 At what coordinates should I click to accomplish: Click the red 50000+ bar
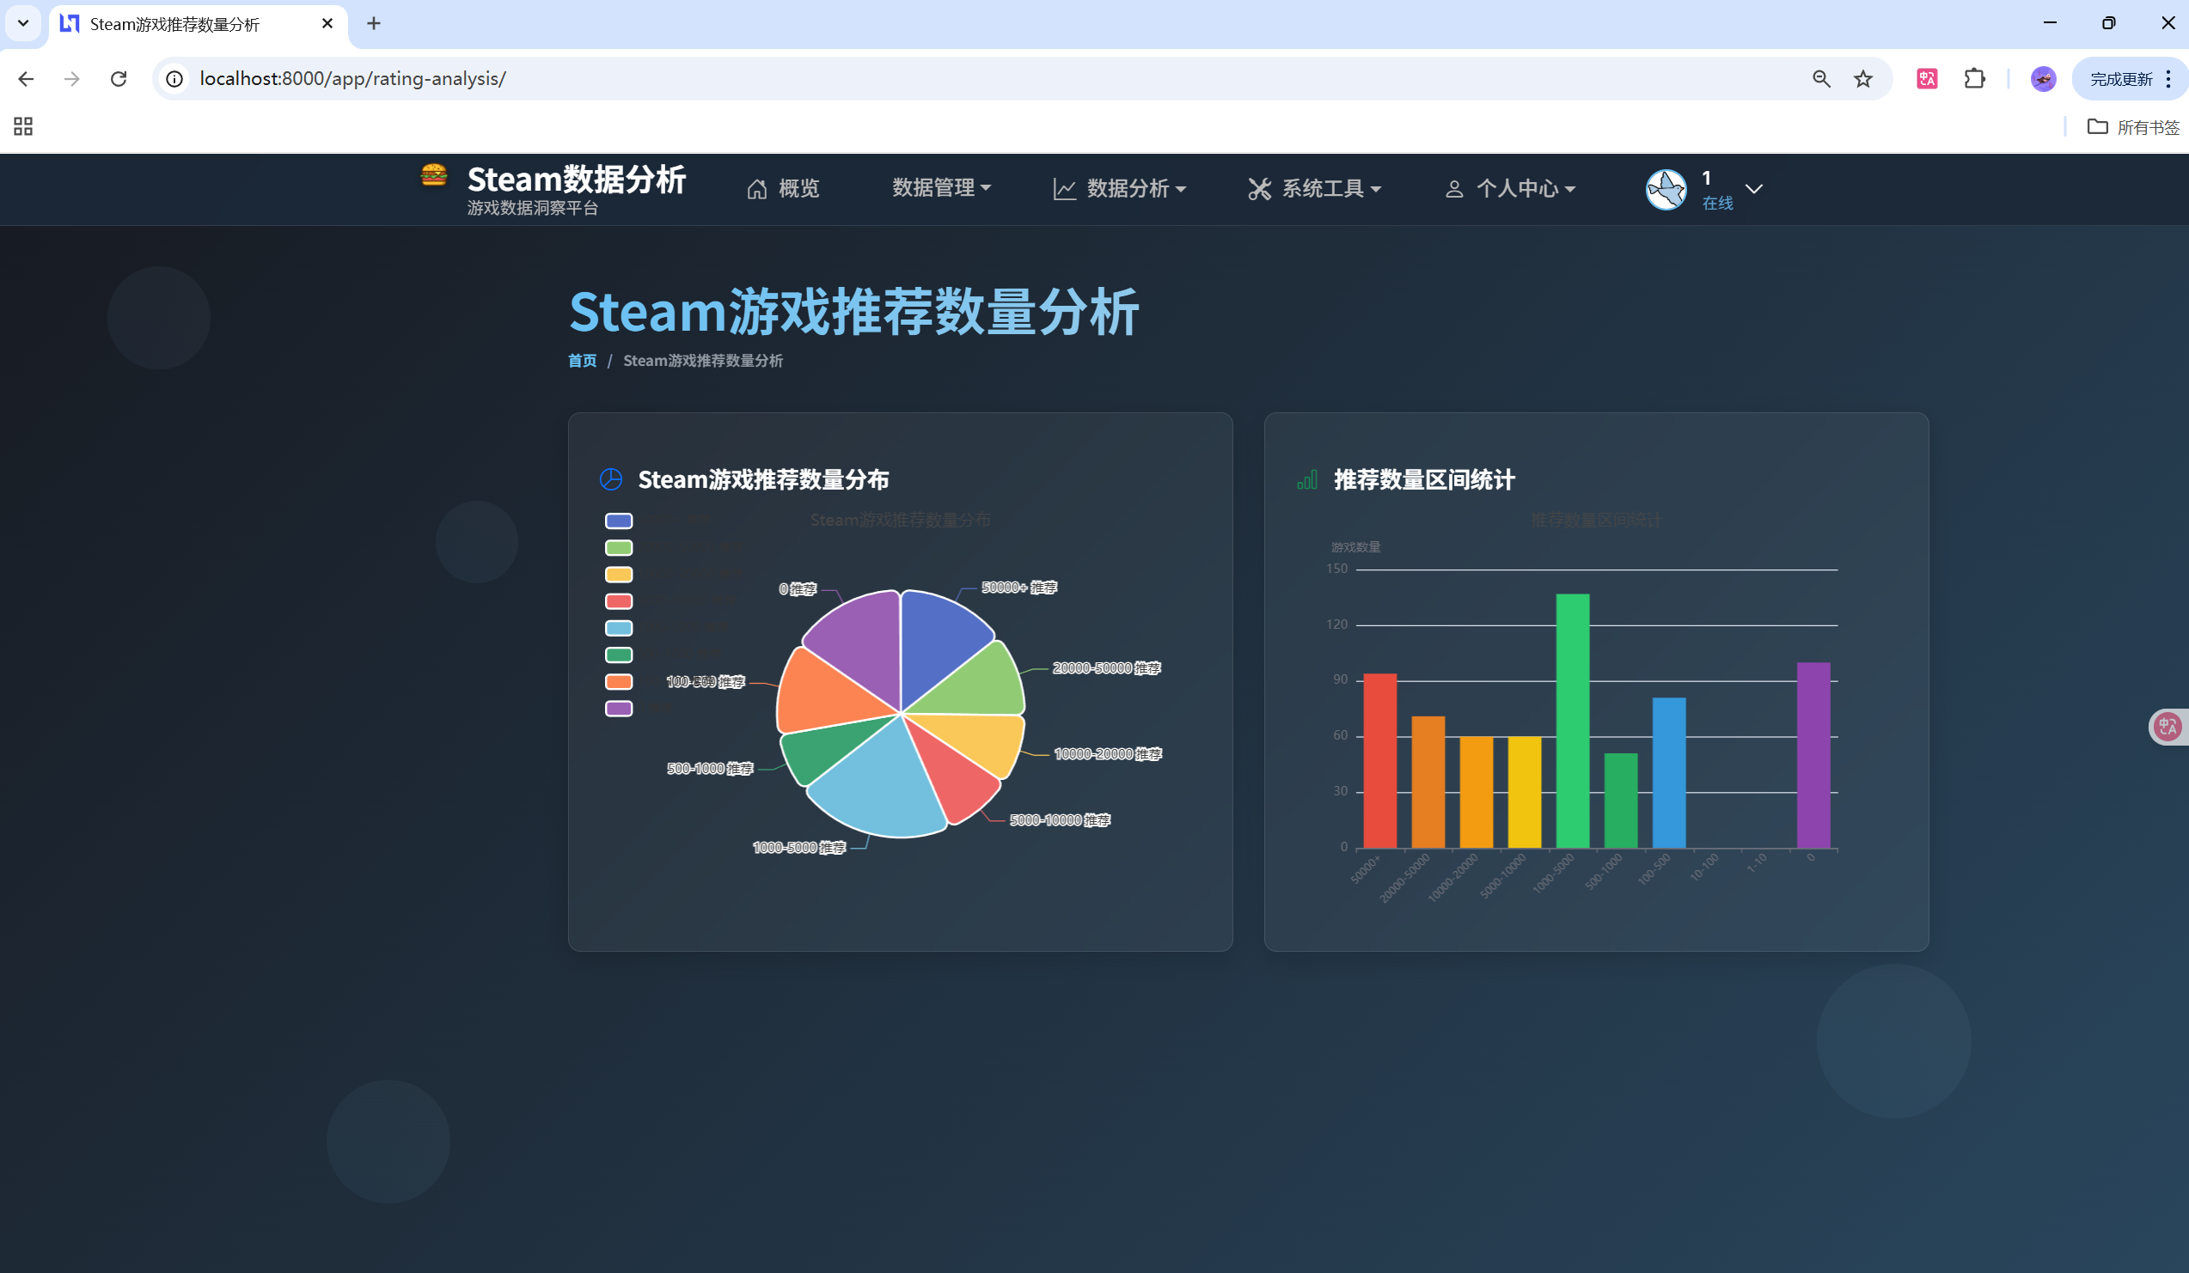[x=1379, y=761]
